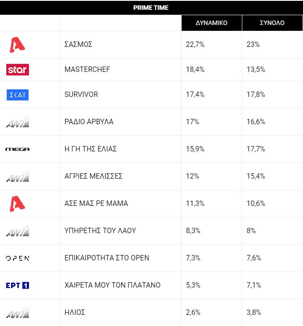Click the ANT1 logo beside ΥΠΗΡΕΤΗΣ ΤΟΥ ΛΑΟΥ

coord(17,231)
